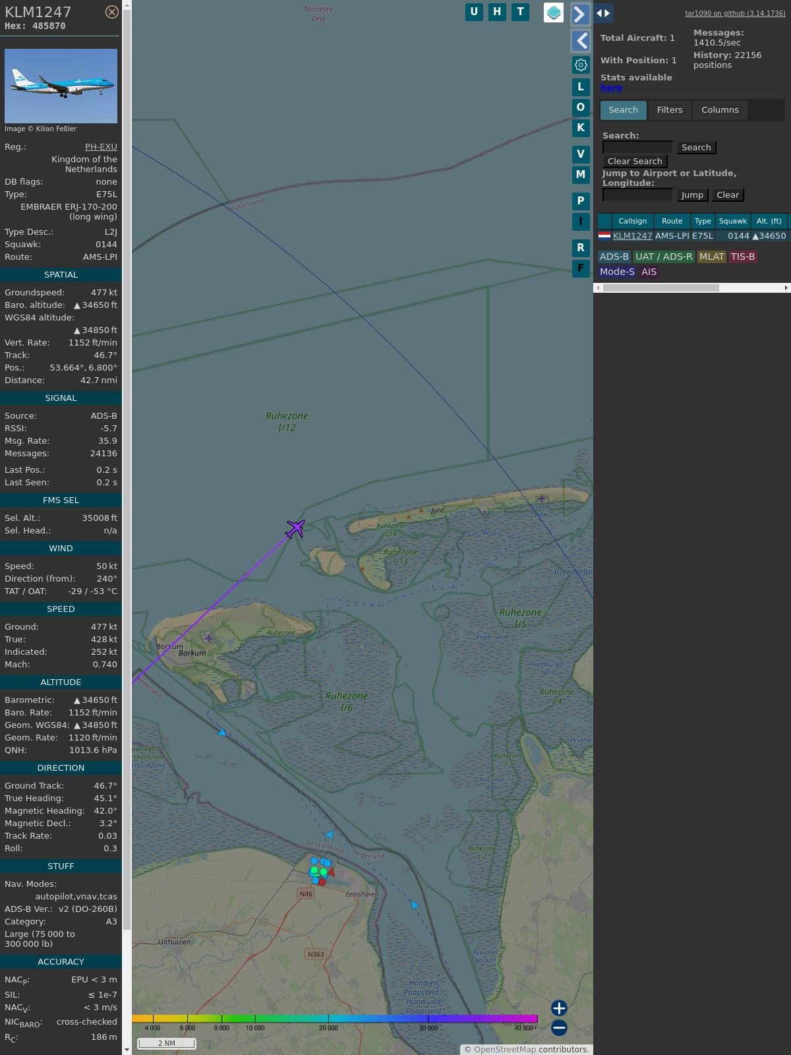Toggle the K map button
This screenshot has width=791, height=1055.
[x=581, y=128]
